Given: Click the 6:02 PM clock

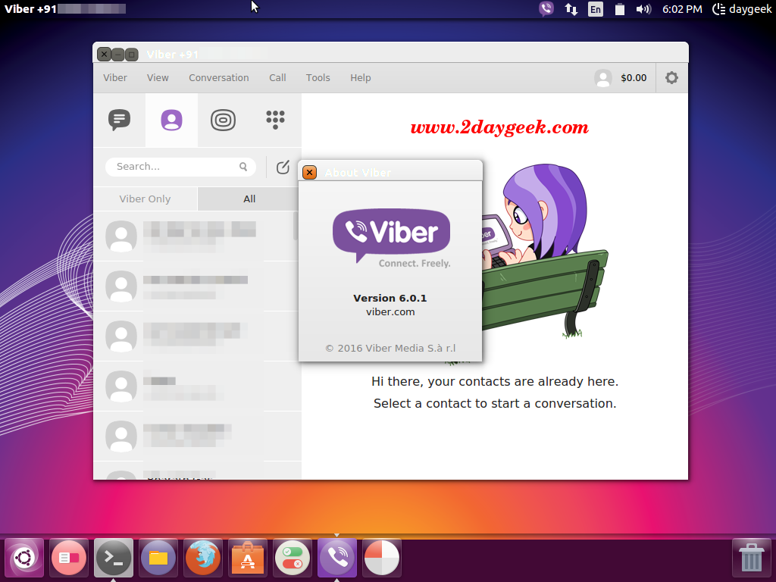Looking at the screenshot, I should pos(682,9).
